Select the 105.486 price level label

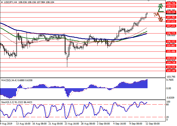(171, 51)
